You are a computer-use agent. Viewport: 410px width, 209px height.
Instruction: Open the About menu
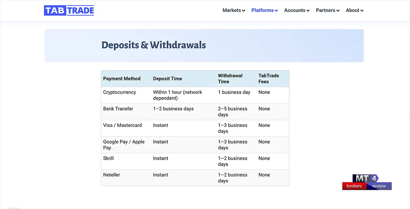click(354, 10)
